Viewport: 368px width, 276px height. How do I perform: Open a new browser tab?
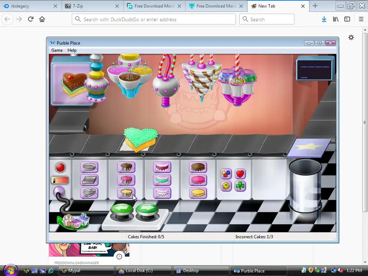(315, 6)
